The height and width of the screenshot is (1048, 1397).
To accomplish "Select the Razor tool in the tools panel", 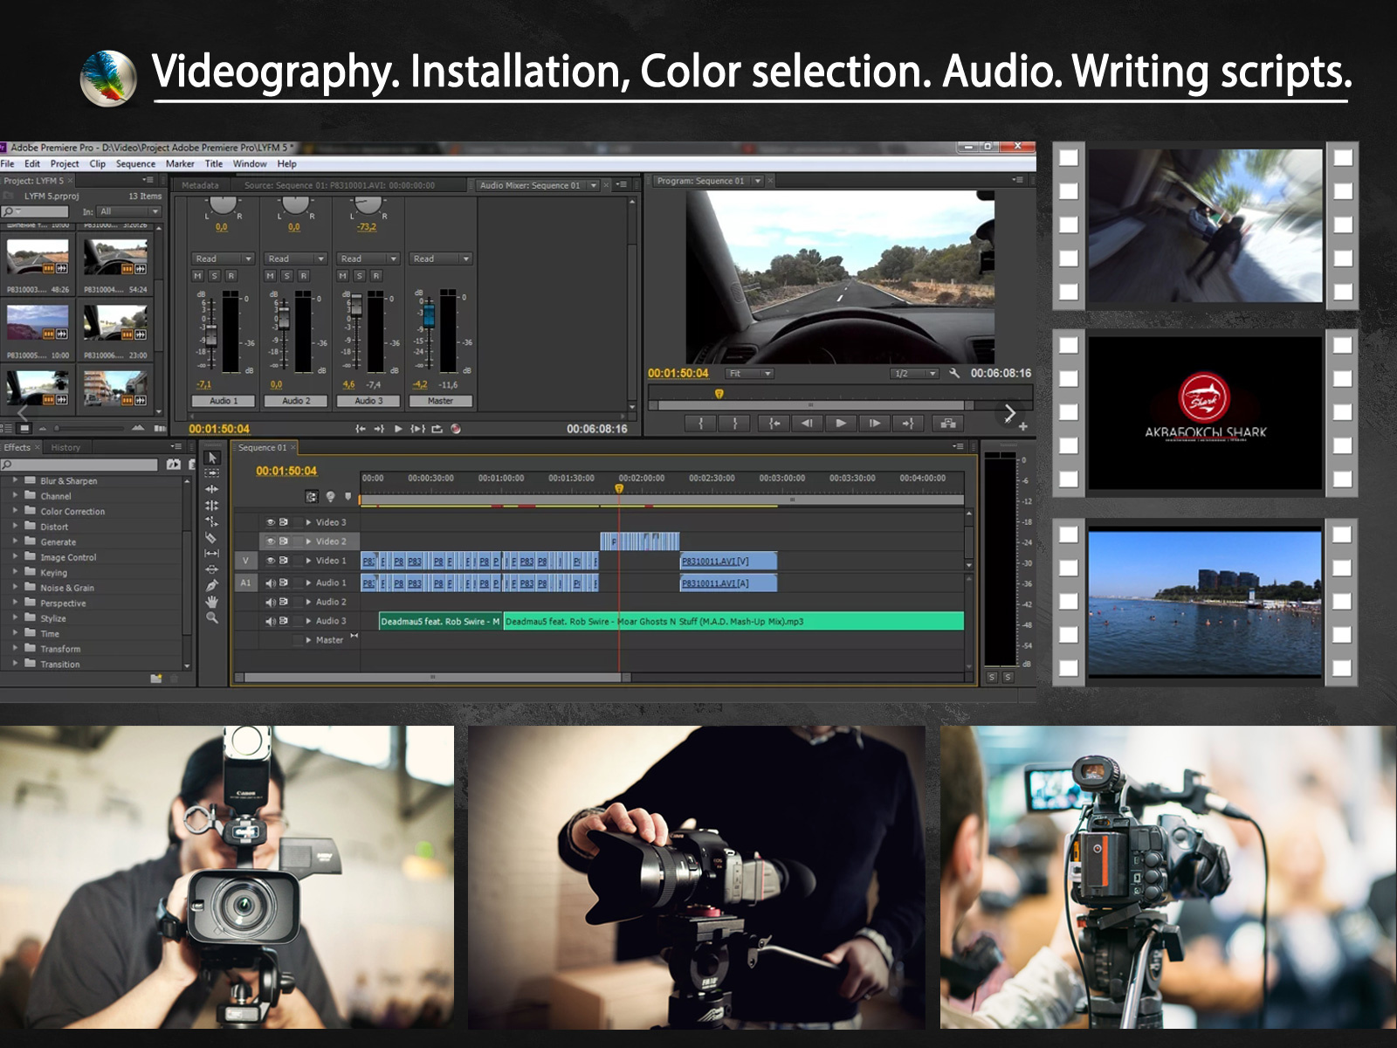I will (x=211, y=537).
